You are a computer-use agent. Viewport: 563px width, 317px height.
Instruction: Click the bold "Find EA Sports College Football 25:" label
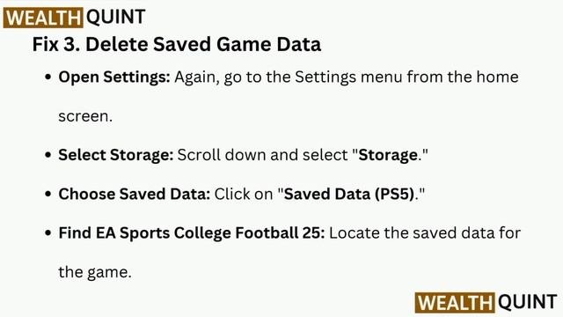pos(192,232)
